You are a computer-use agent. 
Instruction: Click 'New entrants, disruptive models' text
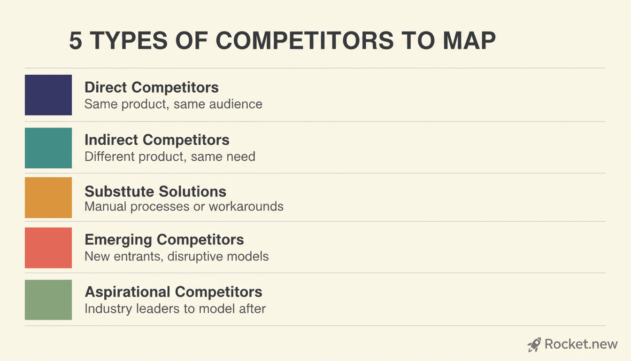click(x=177, y=257)
